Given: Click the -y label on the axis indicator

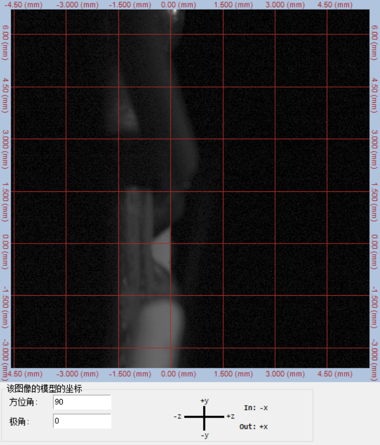Looking at the screenshot, I should tap(204, 435).
